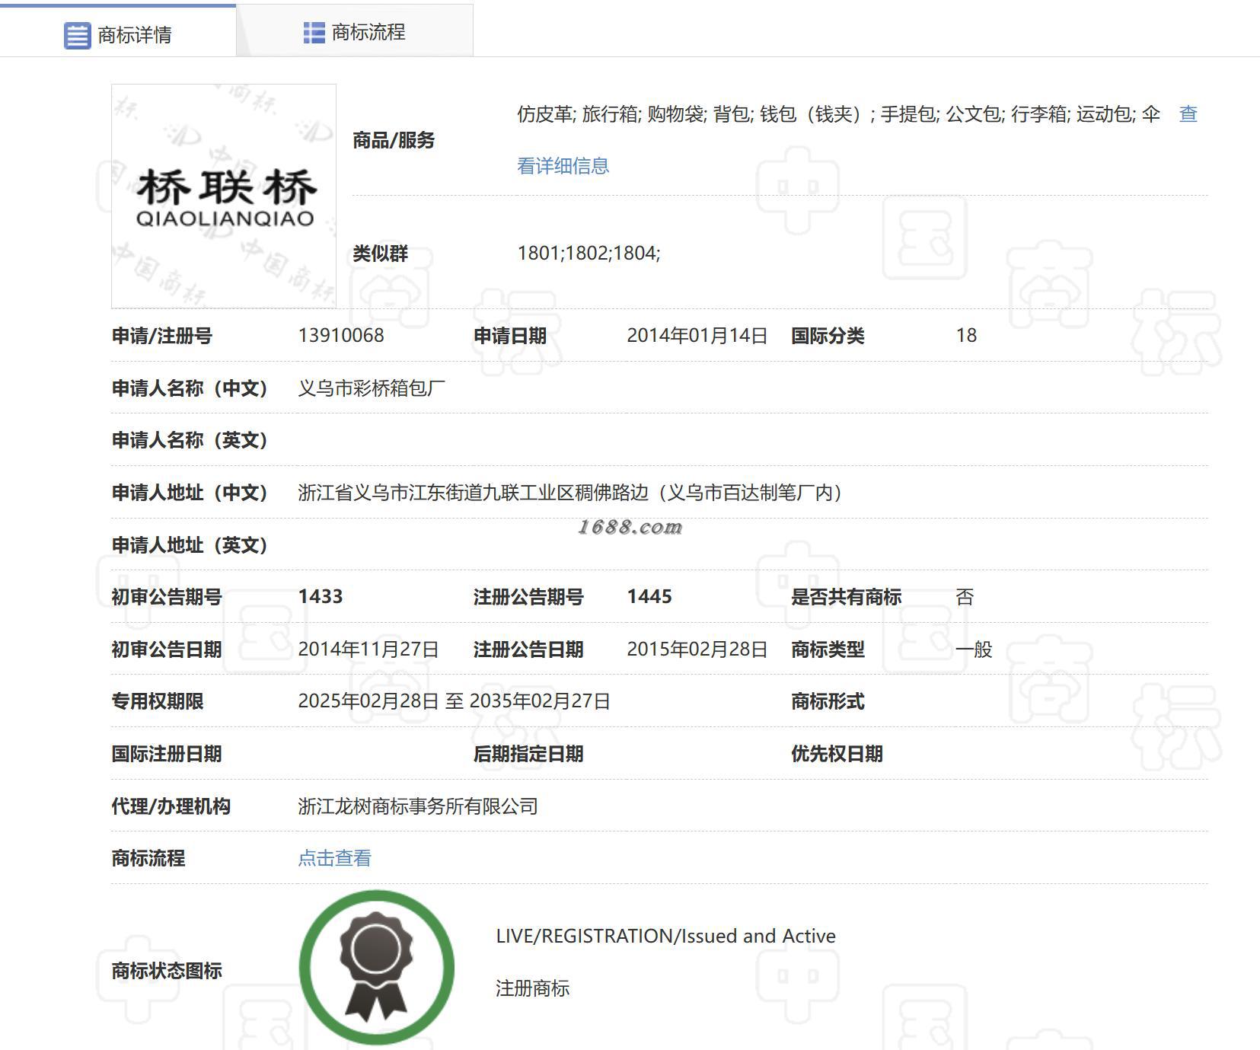Click the 优先权日期 label
This screenshot has height=1050, width=1260.
(837, 754)
